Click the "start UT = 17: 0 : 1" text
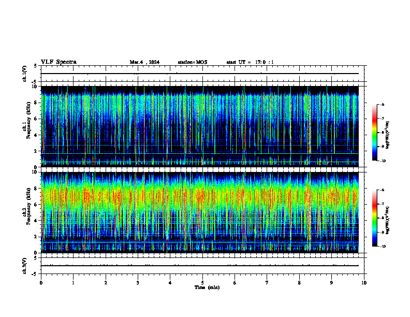 pos(250,62)
